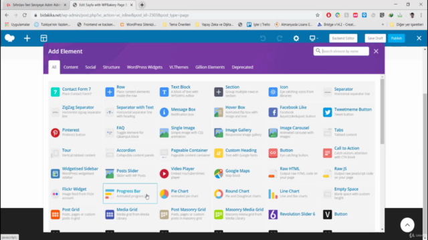Close the Add Element panel
The height and width of the screenshot is (240, 428).
click(x=376, y=51)
